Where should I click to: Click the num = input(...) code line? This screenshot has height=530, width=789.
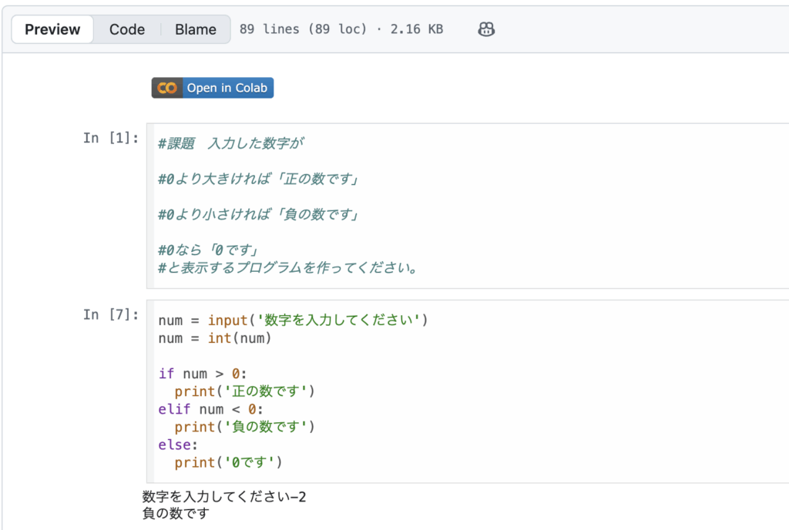tap(292, 320)
